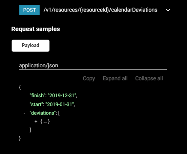Expand the collapsed object with the plus sign
Screen dimensions: 187x154
pyautogui.click(x=36, y=122)
